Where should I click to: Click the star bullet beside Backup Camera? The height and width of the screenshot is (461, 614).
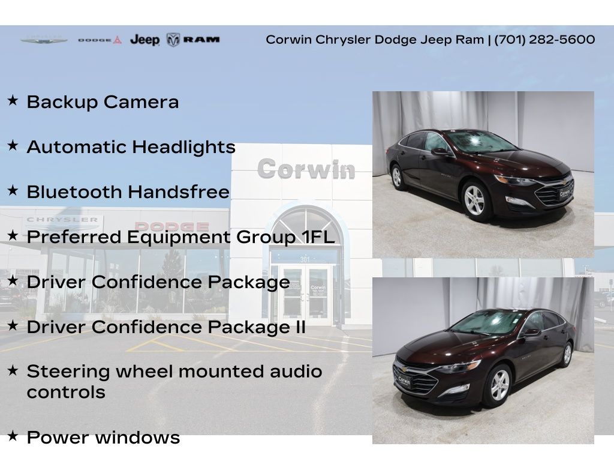pos(13,100)
